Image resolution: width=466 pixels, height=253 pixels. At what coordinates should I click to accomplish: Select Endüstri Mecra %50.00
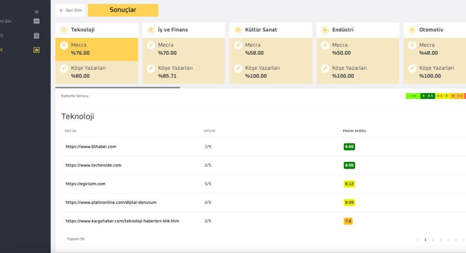click(x=358, y=49)
